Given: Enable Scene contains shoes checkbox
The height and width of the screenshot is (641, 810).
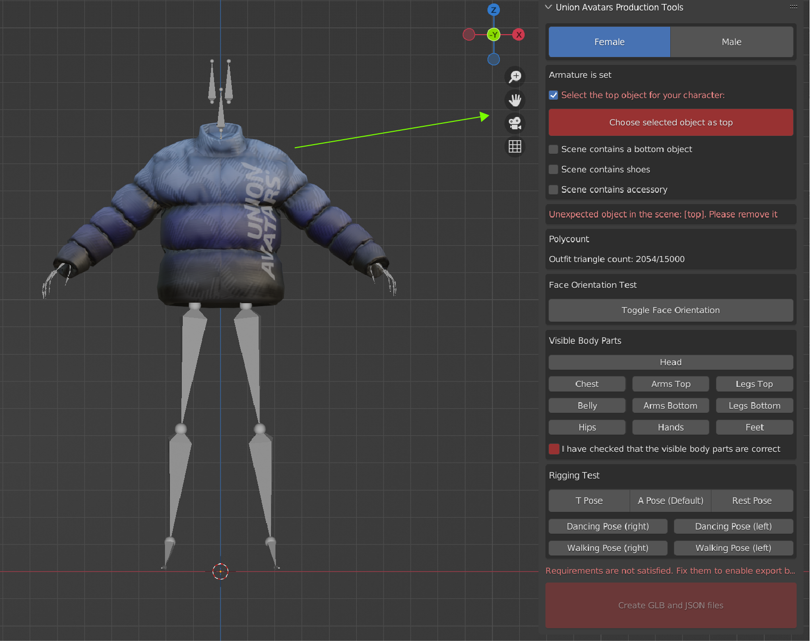Looking at the screenshot, I should [x=553, y=169].
